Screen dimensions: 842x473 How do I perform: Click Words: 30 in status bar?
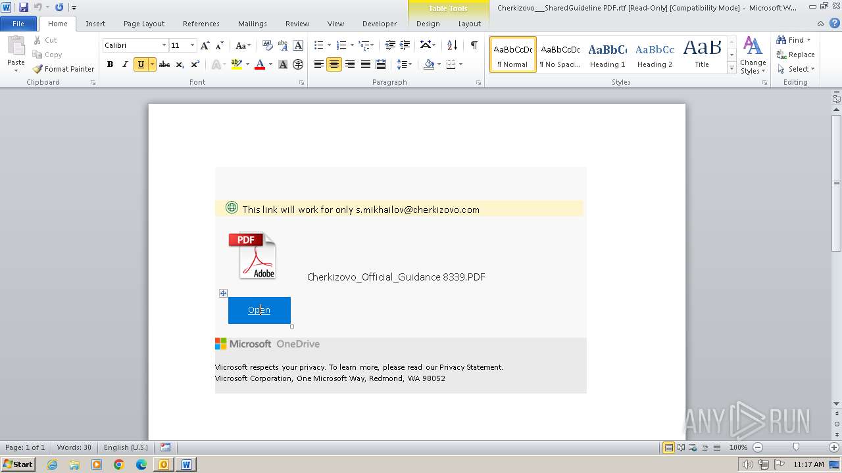pyautogui.click(x=74, y=447)
